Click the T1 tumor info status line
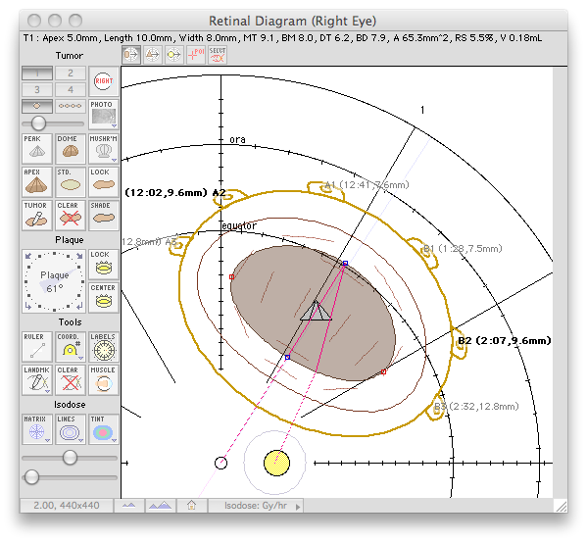Screen dimensions: 587x542 click(282, 38)
